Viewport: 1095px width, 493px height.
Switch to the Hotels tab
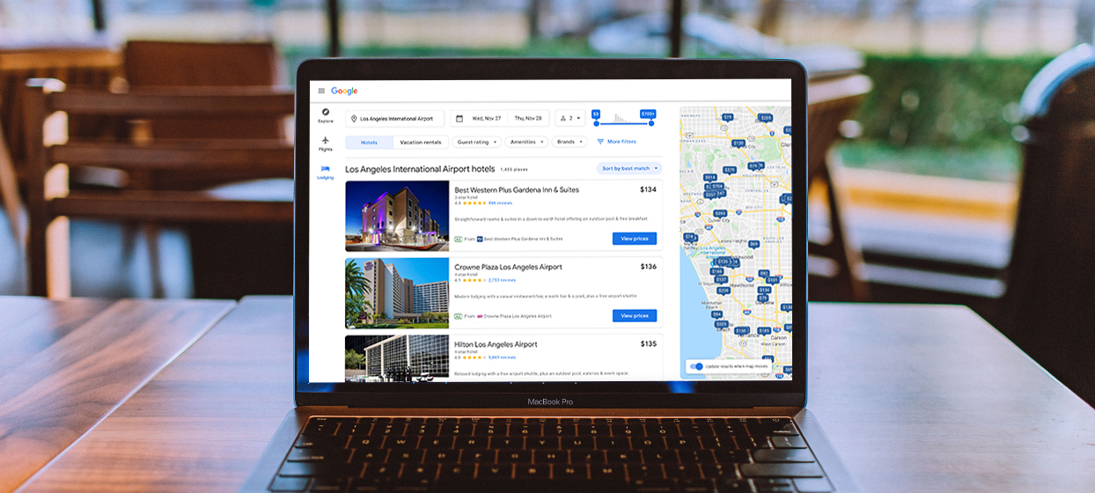[369, 142]
